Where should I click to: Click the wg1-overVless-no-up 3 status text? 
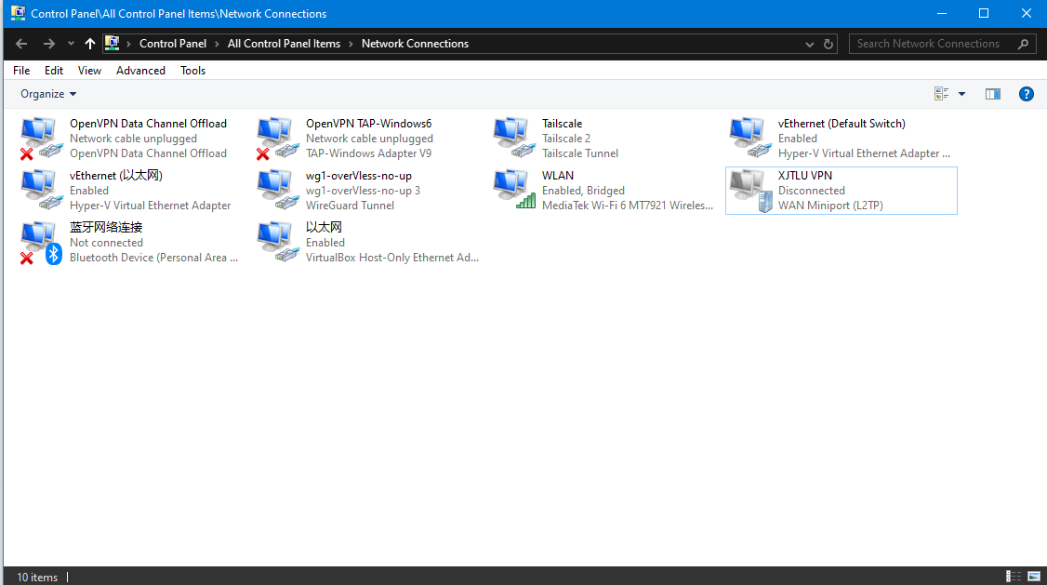tap(363, 191)
